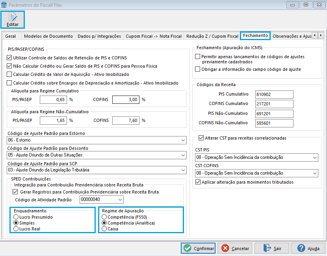This screenshot has width=327, height=256.
Task: Open Código de Atividade Padrão dropdown
Action: click(120, 200)
